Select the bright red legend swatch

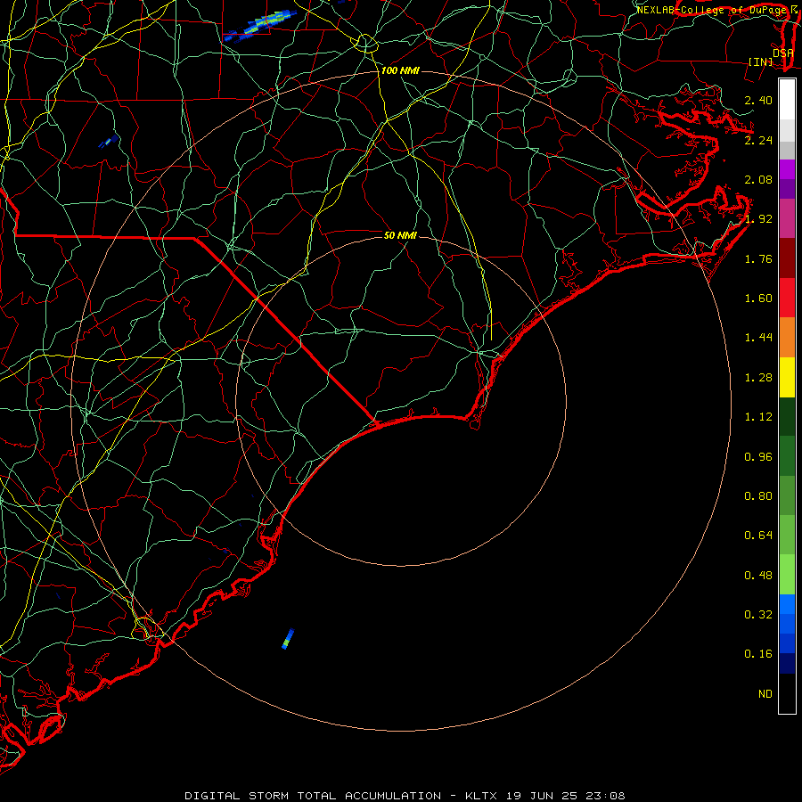[x=787, y=298]
